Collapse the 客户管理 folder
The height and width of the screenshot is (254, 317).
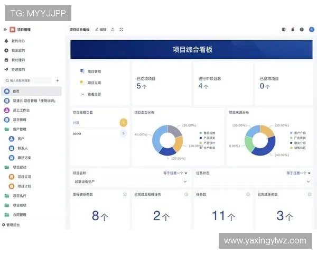point(15,129)
